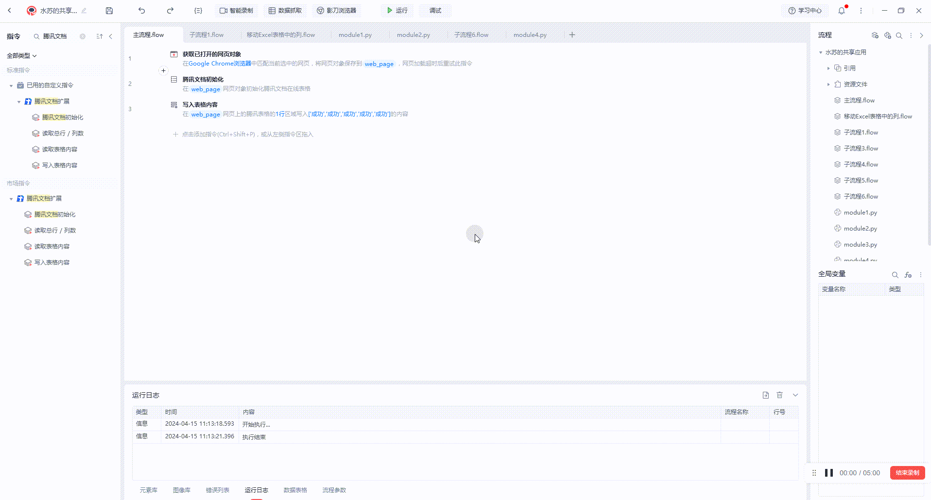Screen dimensions: 931x500
Task: Click the command search field 腾讯文档
Action: [55, 36]
